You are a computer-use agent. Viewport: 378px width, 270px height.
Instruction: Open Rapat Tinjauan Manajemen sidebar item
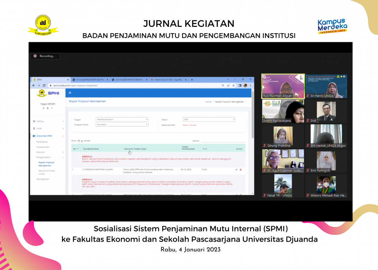[x=46, y=164]
